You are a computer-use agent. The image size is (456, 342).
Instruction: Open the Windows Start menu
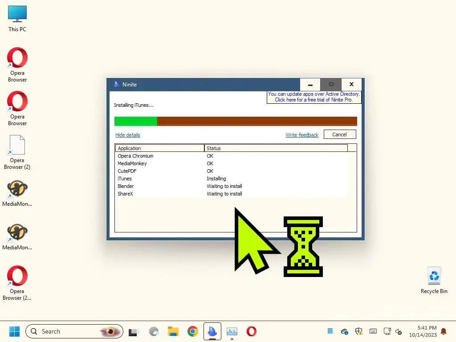pos(14,331)
